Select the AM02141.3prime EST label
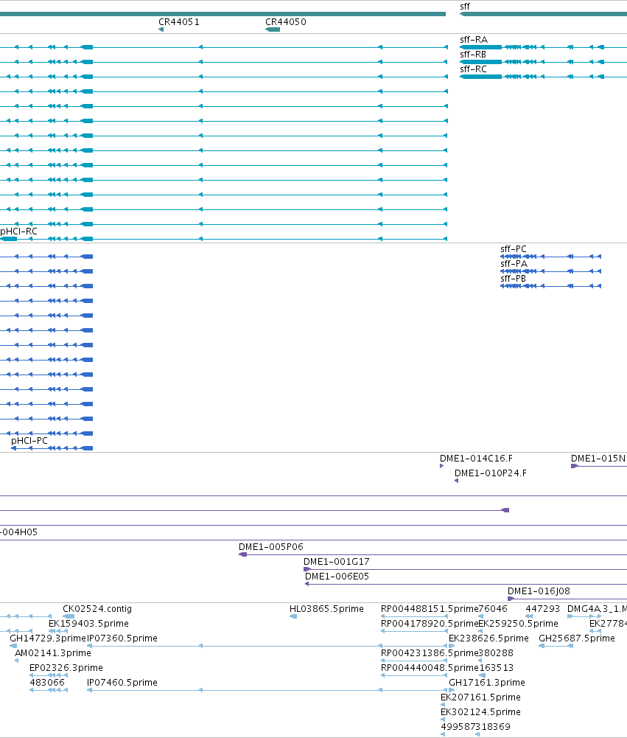The width and height of the screenshot is (627, 738). click(53, 653)
